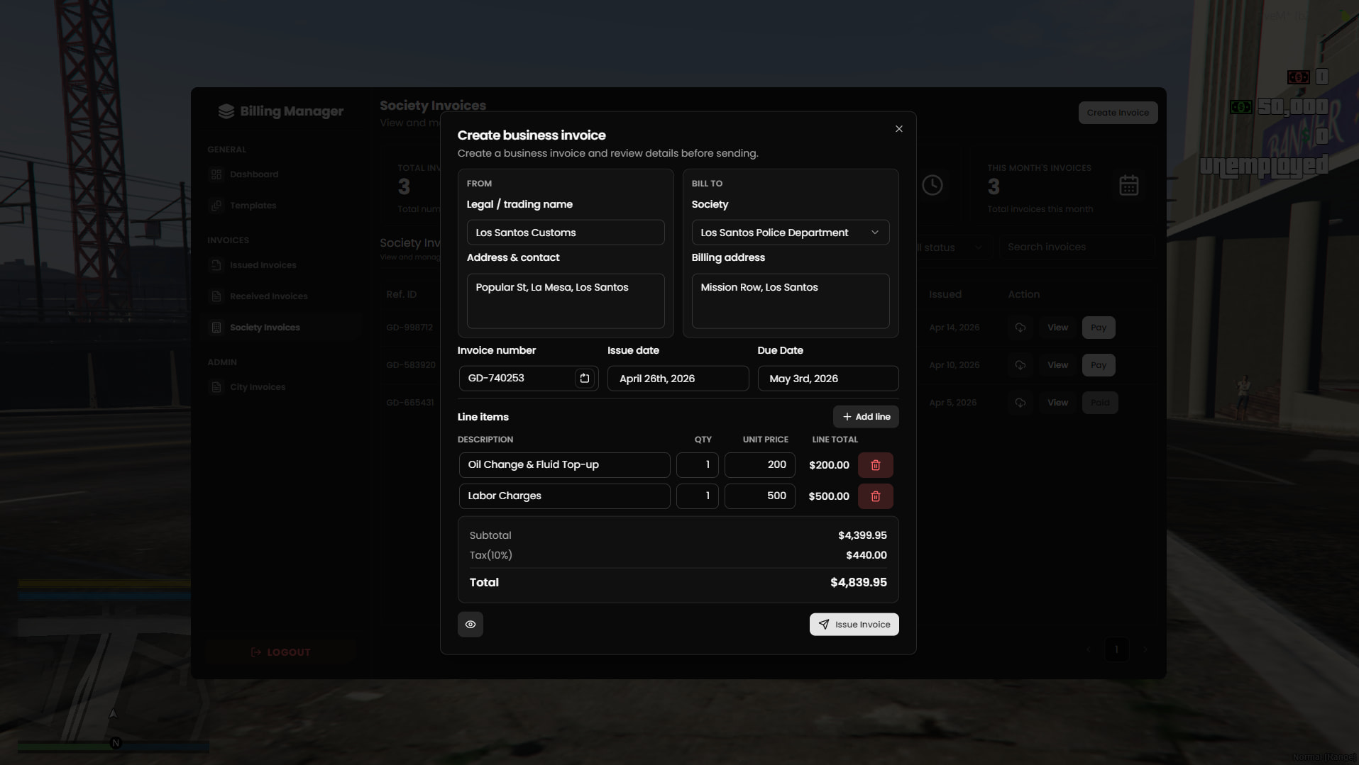
Task: Open the Due Date picker
Action: (827, 379)
